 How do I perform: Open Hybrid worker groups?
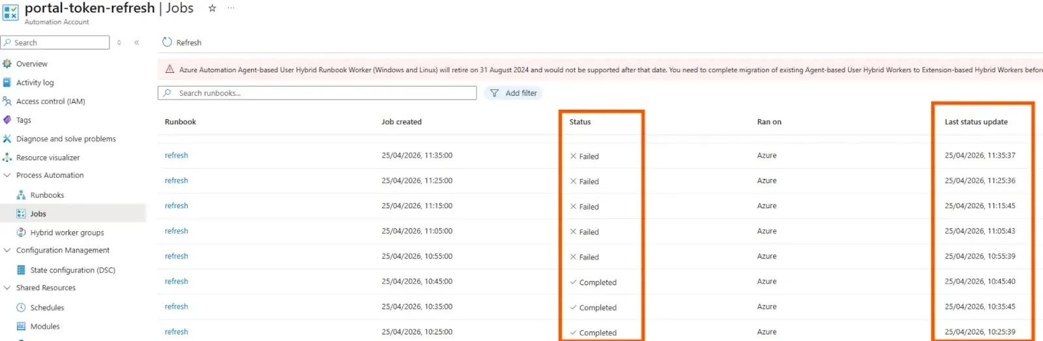click(x=67, y=232)
